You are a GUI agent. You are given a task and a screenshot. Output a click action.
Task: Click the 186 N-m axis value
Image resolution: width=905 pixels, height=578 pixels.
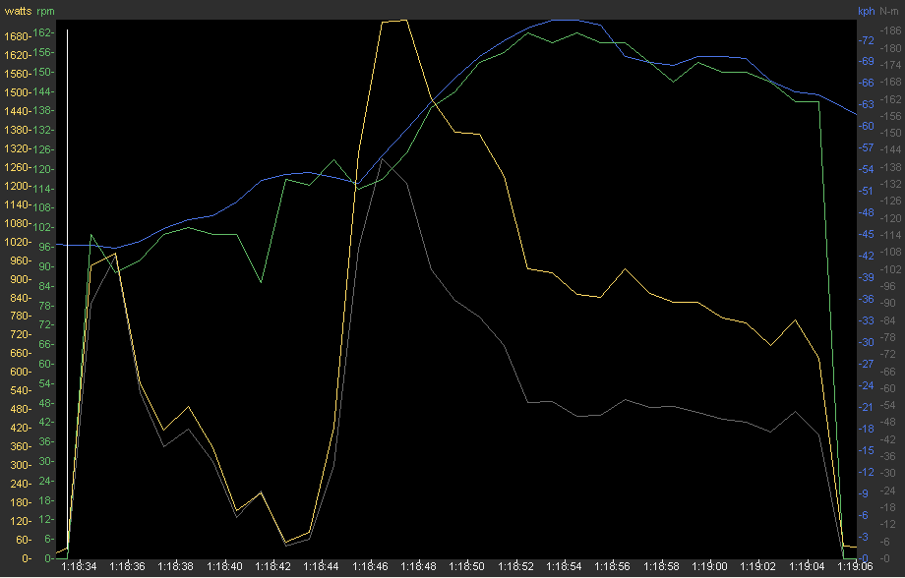click(890, 31)
